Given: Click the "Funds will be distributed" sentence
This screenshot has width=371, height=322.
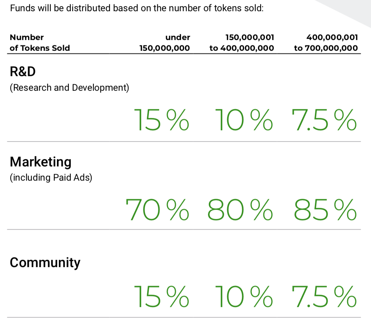Looking at the screenshot, I should [x=137, y=8].
